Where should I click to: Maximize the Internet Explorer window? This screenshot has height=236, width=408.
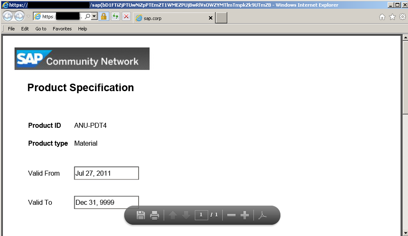click(397, 5)
